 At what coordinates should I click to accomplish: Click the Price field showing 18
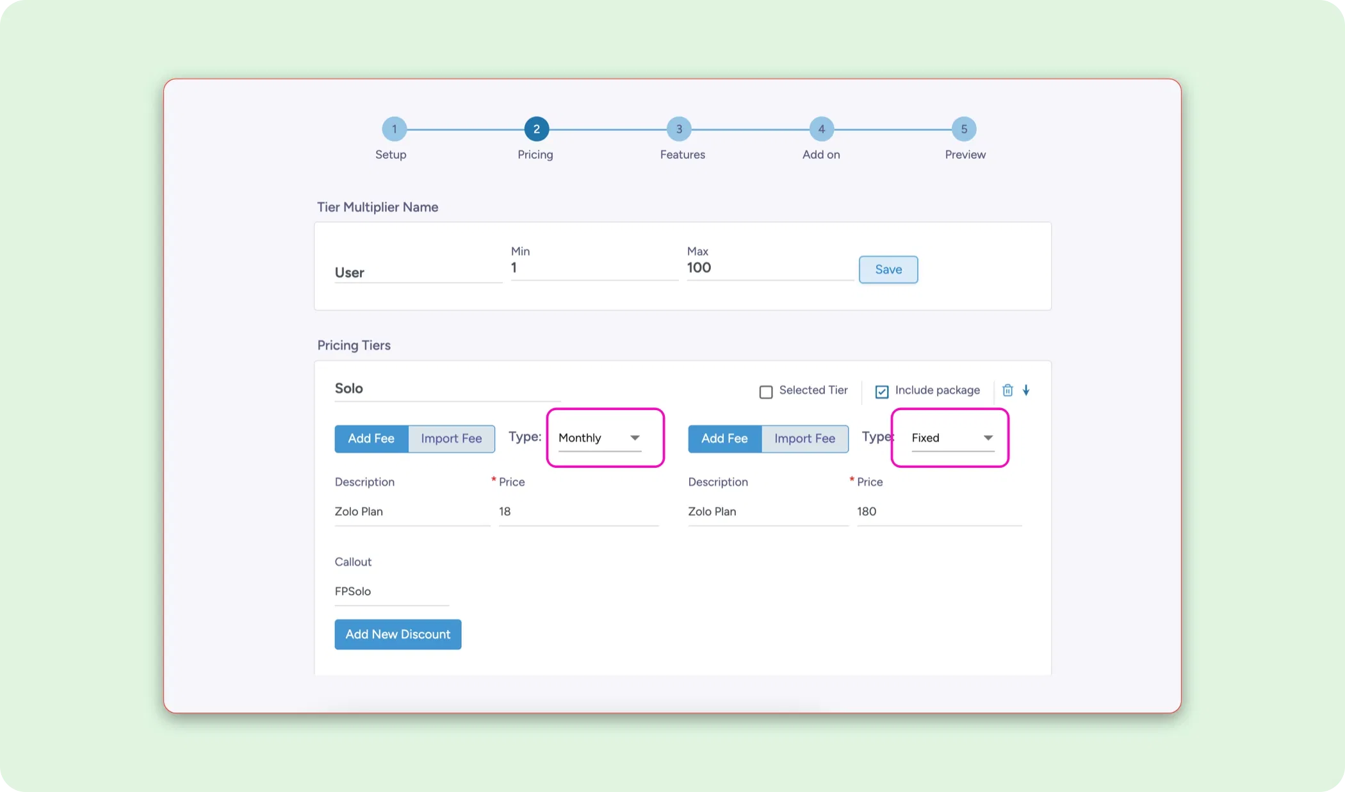tap(578, 512)
